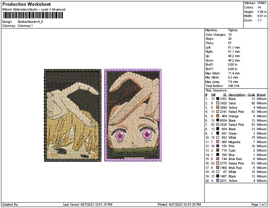Click the Trims value "57"
The height and width of the screenshot is (208, 269).
pyautogui.click(x=230, y=43)
